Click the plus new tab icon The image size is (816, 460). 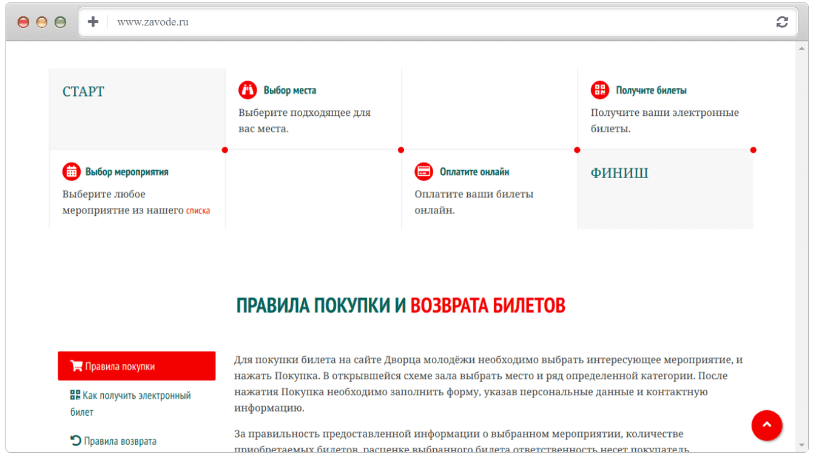[x=93, y=22]
